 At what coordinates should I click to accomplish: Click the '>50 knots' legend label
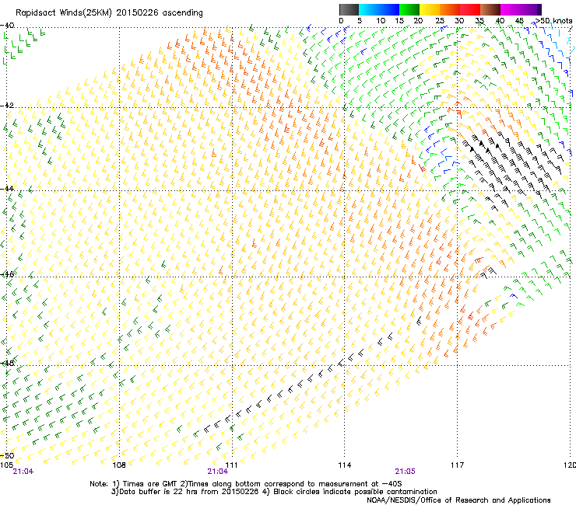[553, 21]
